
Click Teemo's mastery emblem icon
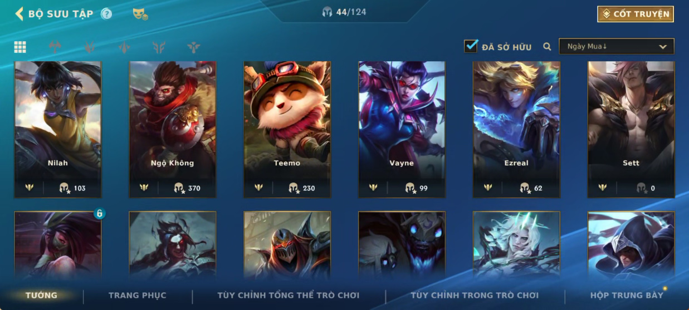tap(258, 188)
